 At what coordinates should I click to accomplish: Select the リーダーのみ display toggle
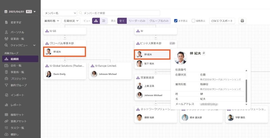click(x=137, y=21)
